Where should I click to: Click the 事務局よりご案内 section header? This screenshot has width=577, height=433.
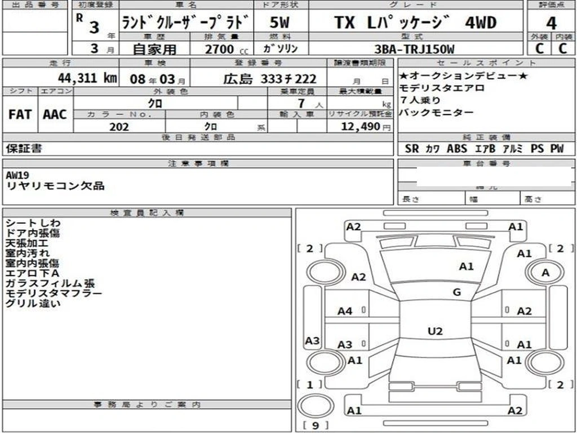tap(147, 405)
